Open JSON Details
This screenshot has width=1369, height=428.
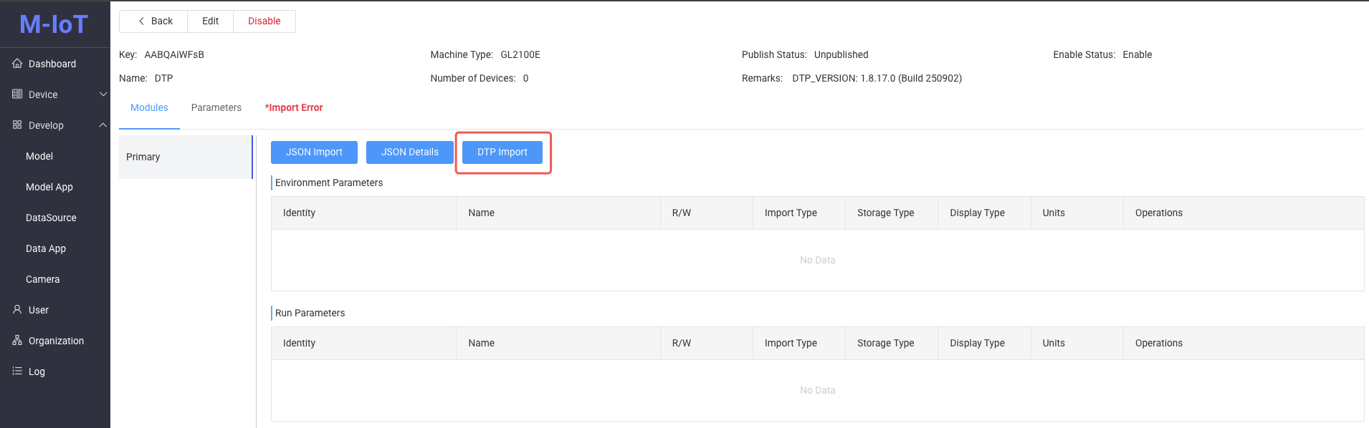[409, 152]
